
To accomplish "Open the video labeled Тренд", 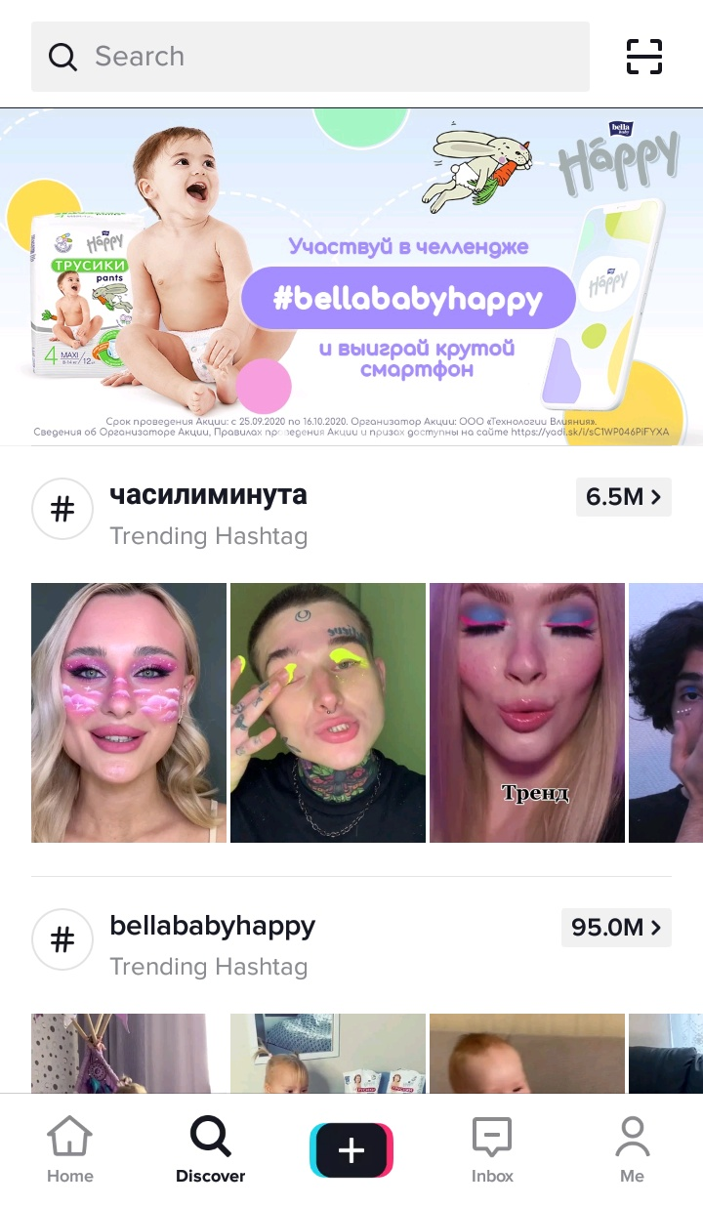I will point(527,713).
